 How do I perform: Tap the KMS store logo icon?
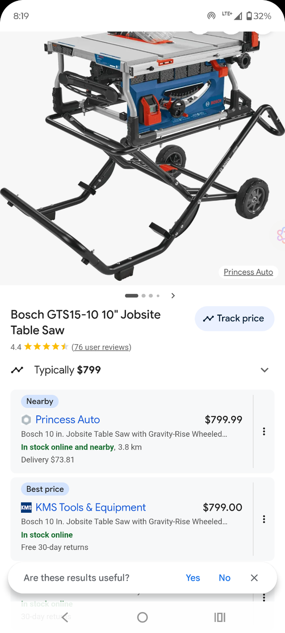(x=26, y=507)
